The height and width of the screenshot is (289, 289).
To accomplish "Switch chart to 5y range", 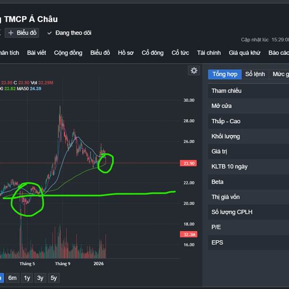I will coord(54,278).
